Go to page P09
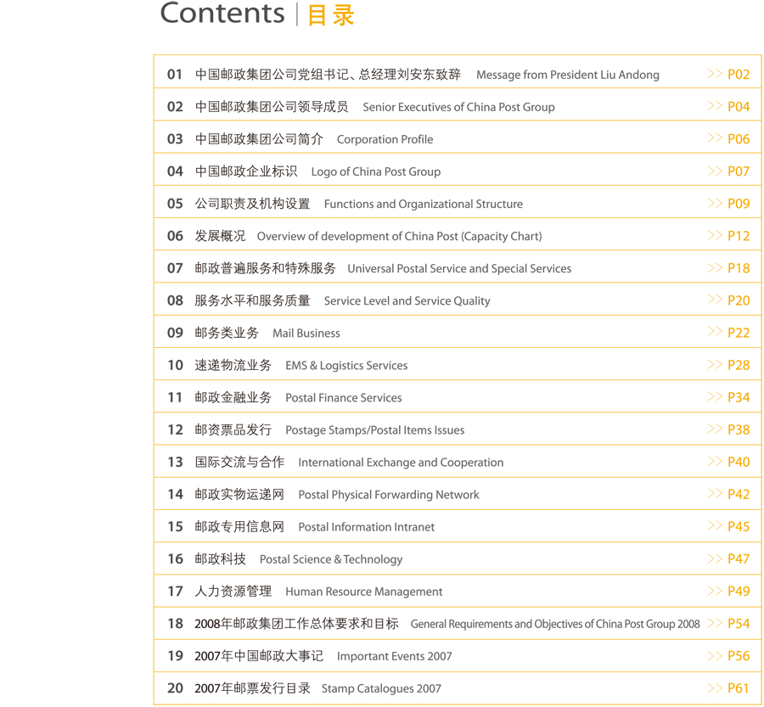The width and height of the screenshot is (764, 707). coord(739,204)
